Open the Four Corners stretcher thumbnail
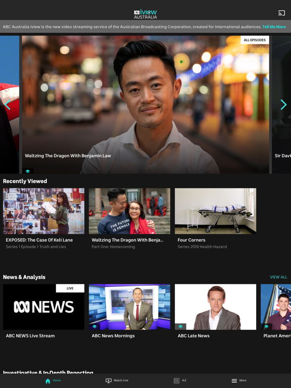 pos(215,211)
